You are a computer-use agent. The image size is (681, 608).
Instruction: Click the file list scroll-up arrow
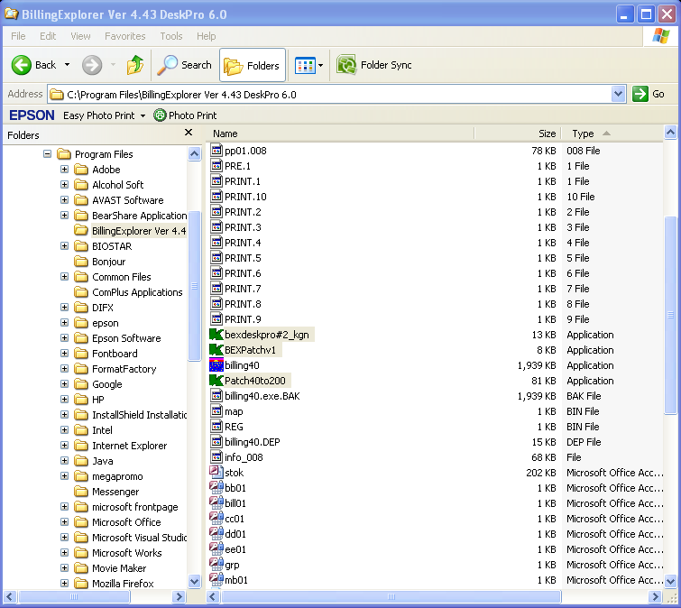(x=670, y=132)
